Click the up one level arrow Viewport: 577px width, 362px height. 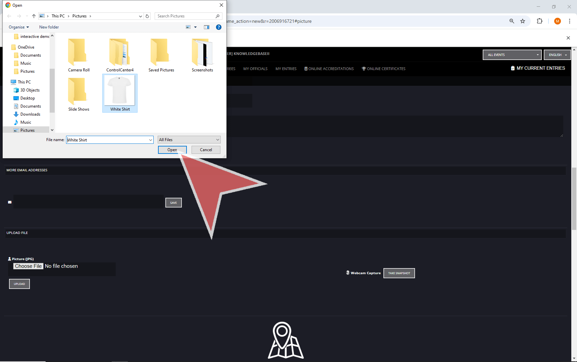click(x=34, y=16)
